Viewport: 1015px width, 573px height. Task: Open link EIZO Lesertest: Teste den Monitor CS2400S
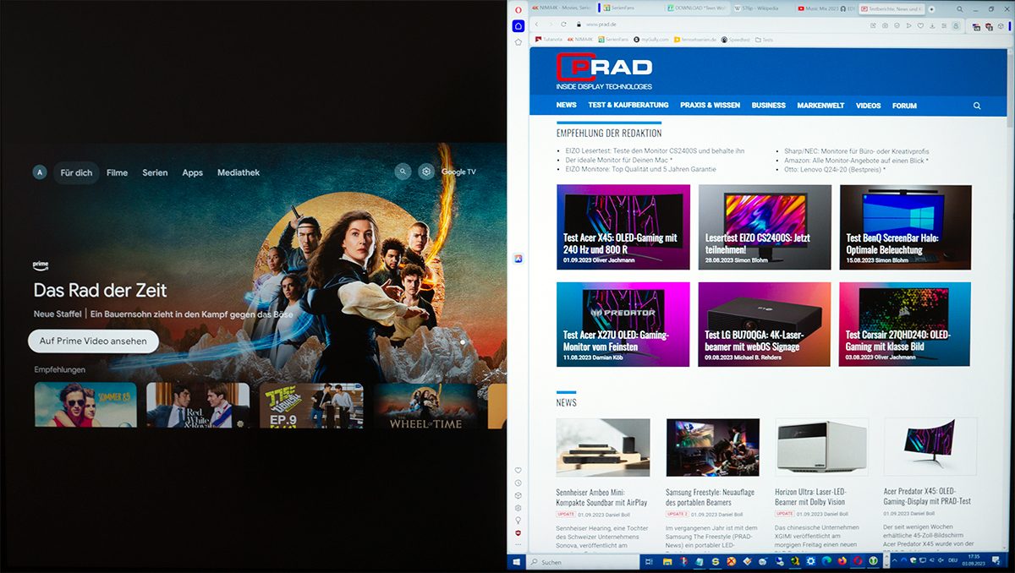pos(655,150)
